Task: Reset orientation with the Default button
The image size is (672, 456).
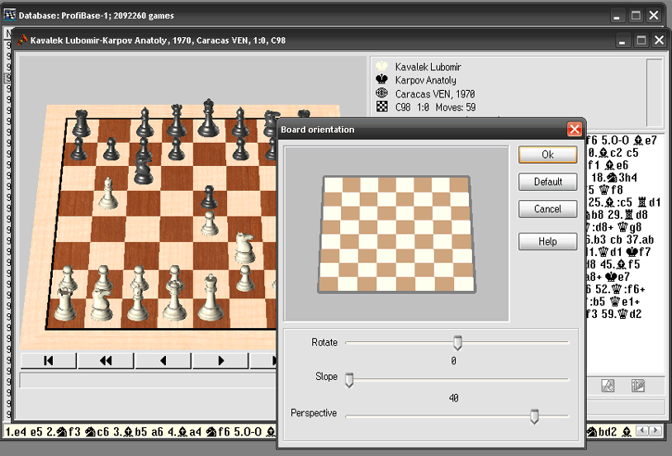Action: coord(547,182)
